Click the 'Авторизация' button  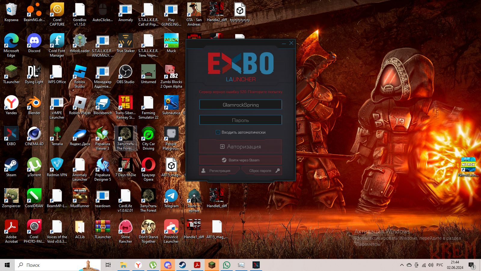(240, 146)
